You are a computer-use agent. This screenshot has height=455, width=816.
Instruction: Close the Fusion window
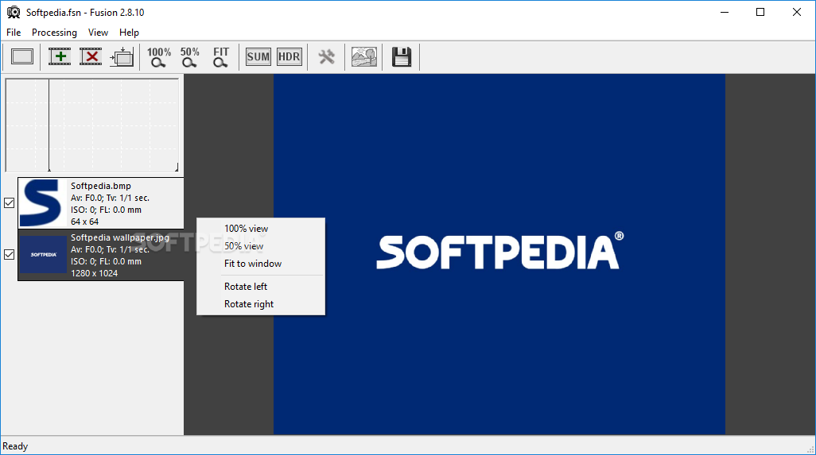tap(797, 12)
